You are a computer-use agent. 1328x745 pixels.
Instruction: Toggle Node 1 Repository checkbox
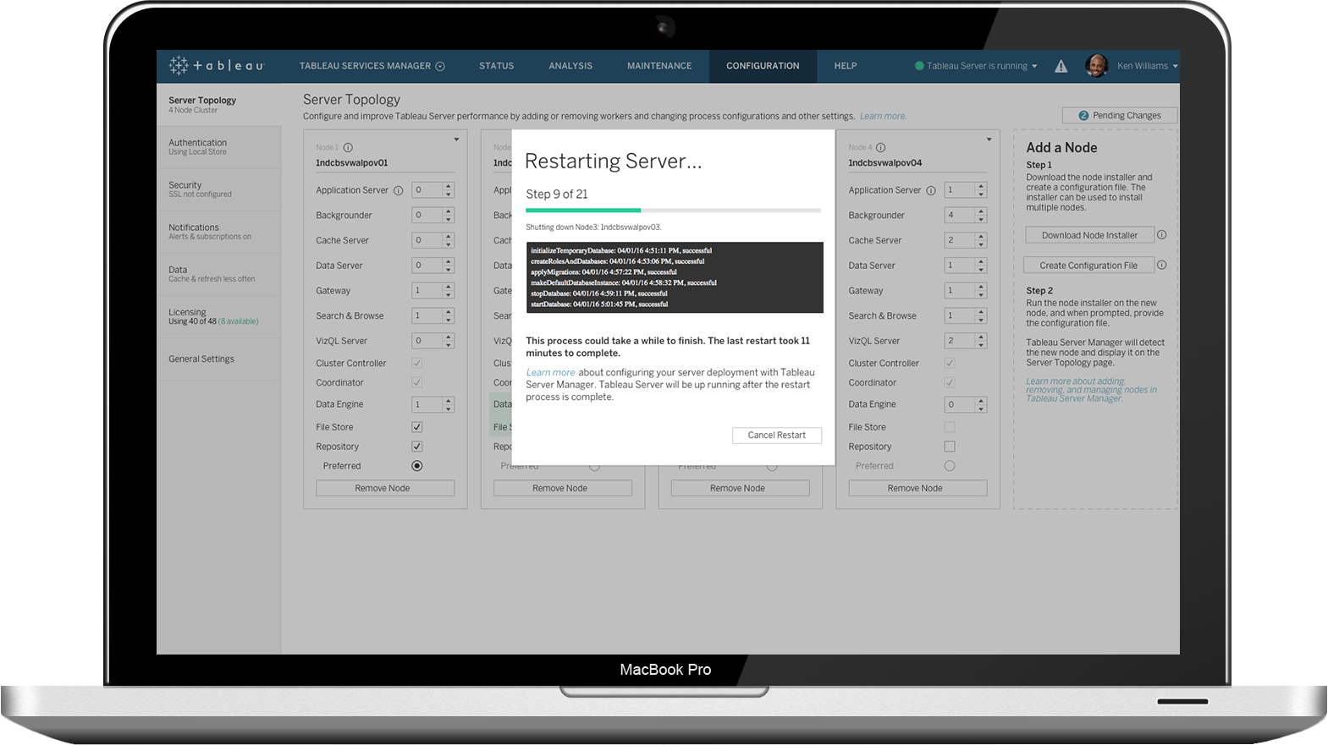point(417,446)
